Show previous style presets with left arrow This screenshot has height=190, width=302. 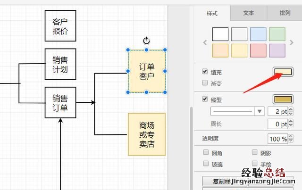pyautogui.click(x=205, y=42)
